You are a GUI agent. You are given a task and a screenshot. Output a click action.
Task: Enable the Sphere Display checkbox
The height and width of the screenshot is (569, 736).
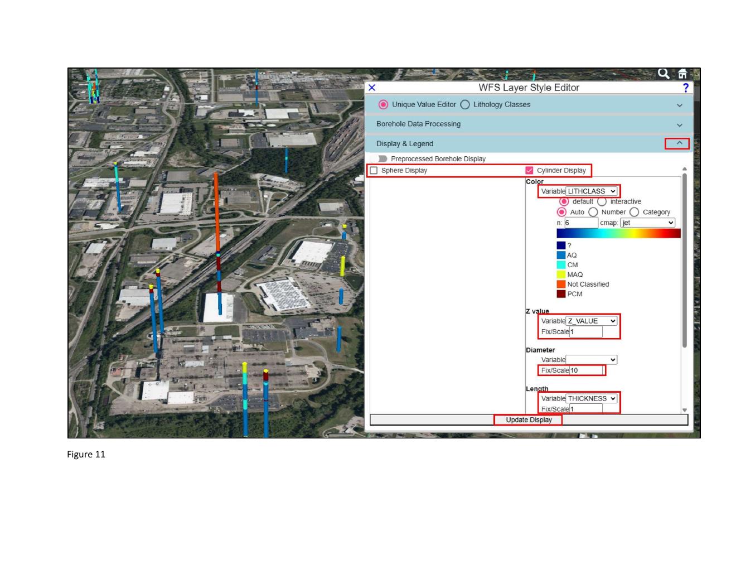click(374, 171)
